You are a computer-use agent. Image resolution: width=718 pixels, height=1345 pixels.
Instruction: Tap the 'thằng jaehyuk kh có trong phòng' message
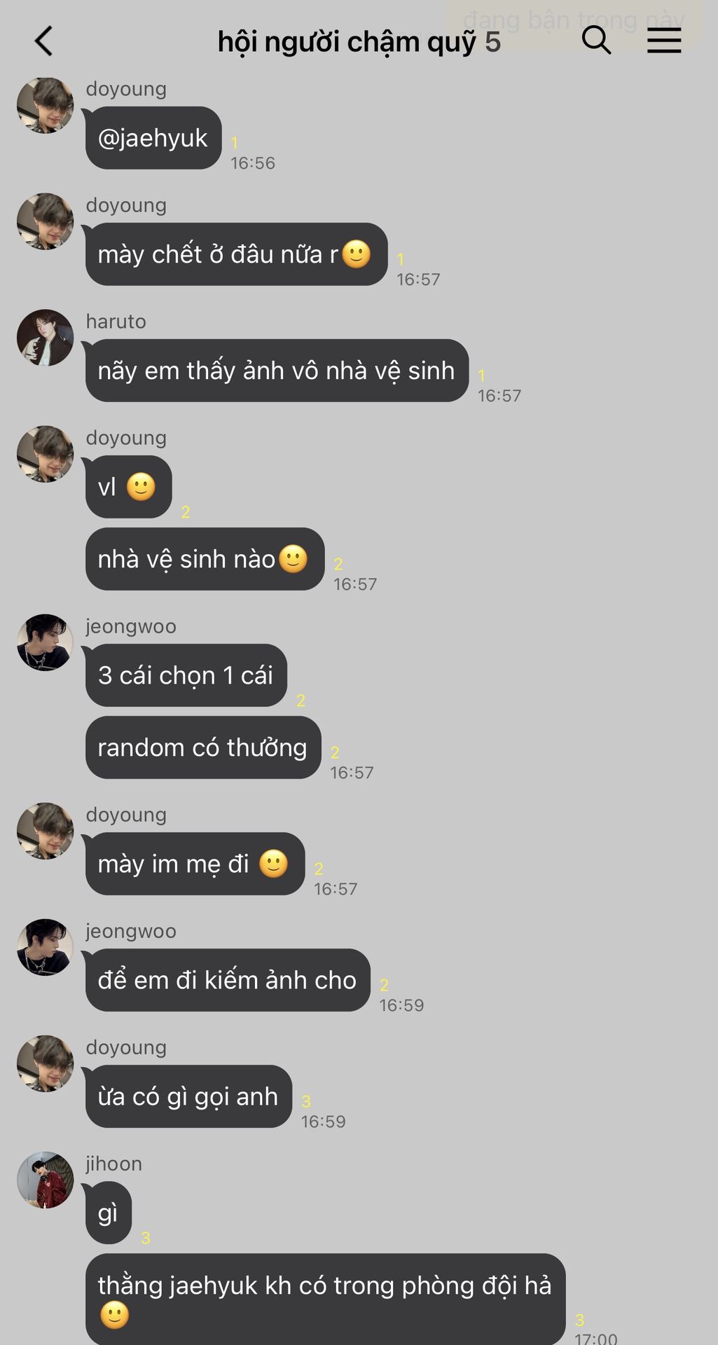tap(325, 1299)
